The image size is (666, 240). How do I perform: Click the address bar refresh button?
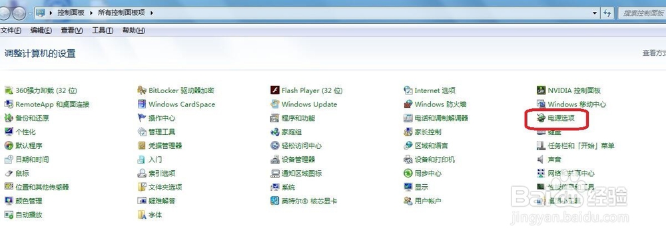coord(607,13)
